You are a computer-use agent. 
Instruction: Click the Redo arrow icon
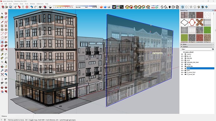click(x=35, y=7)
